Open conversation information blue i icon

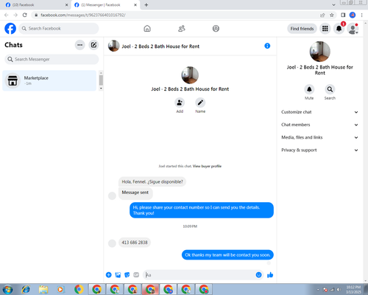pos(267,46)
